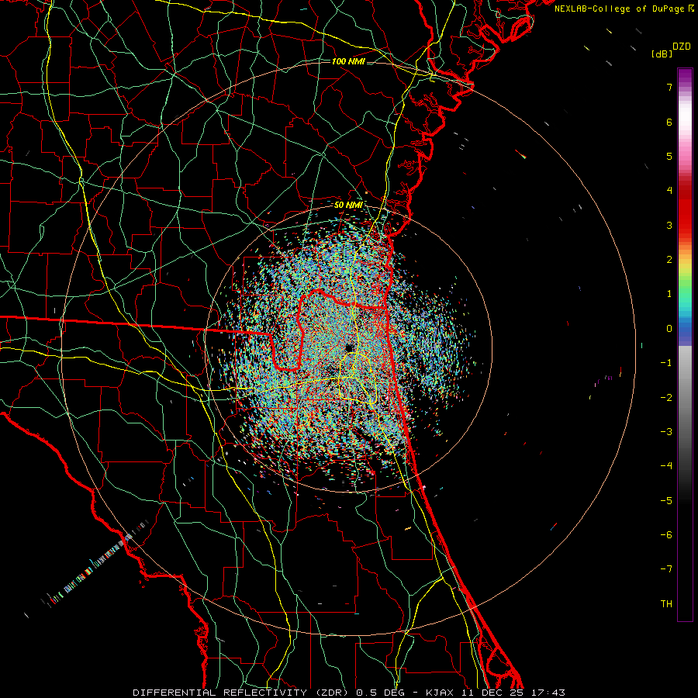Click the -4 value on the color scale

(x=666, y=466)
